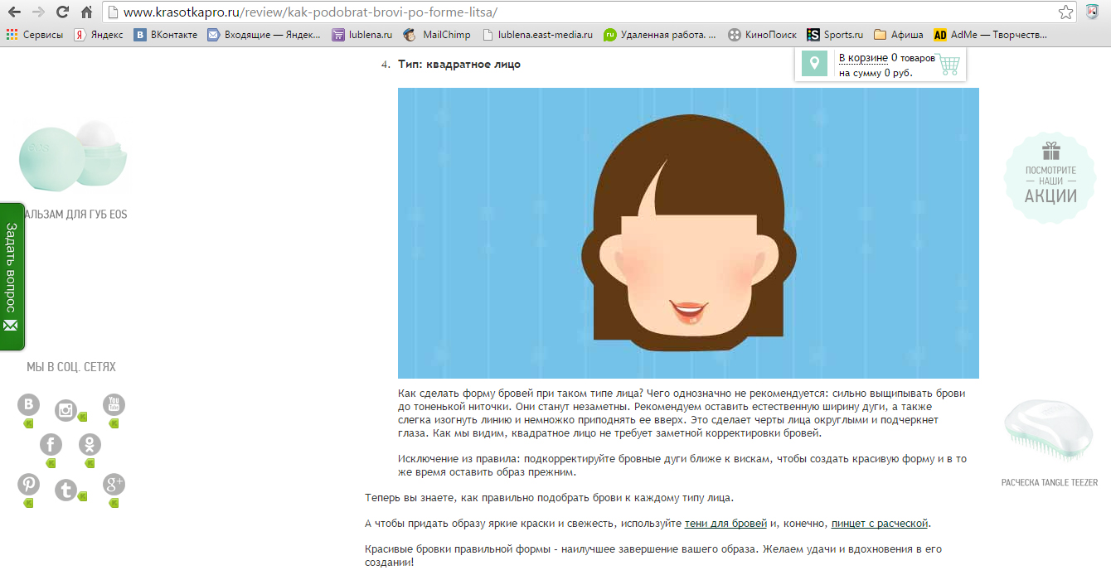Go back with the browser back arrow
The image size is (1111, 575).
14,12
